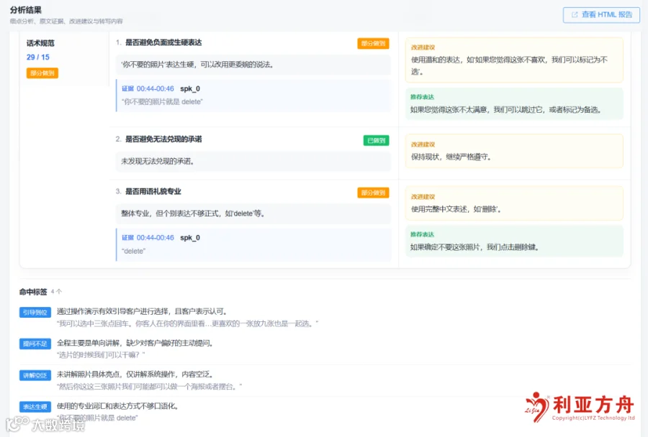Click the 部分做到 badge beside 是否避免负面或生硬表达
The height and width of the screenshot is (437, 648).
pos(373,43)
